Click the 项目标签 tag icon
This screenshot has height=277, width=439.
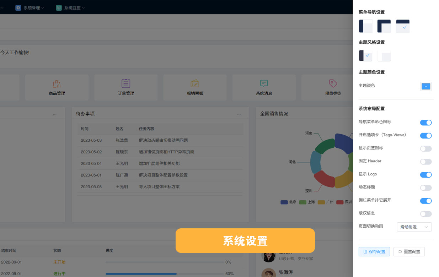[333, 83]
